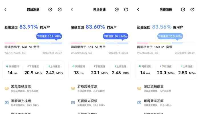Click the speed rating bar above 161 M
The image size is (199, 114).
point(99,43)
